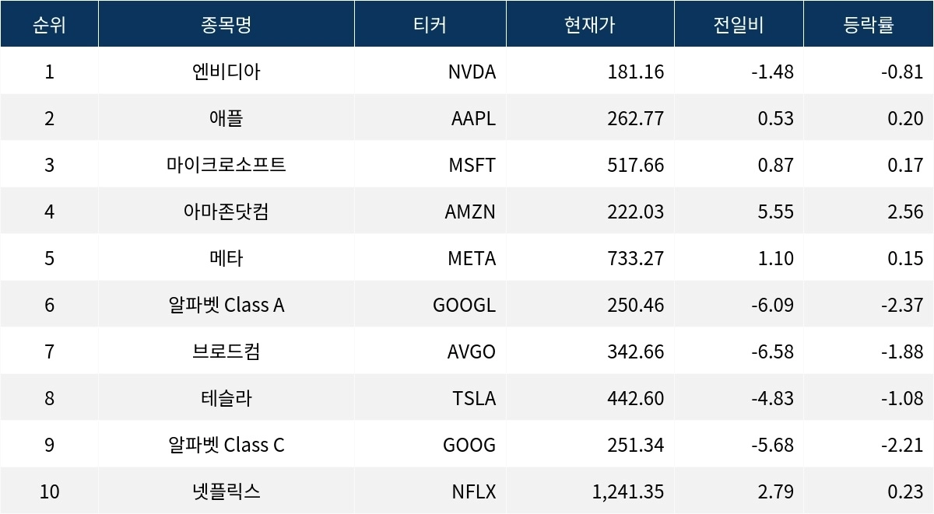Click the 전일비 column header
The image size is (934, 514).
pos(739,24)
